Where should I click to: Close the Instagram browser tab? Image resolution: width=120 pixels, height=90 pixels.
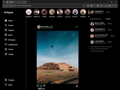(25, 2)
